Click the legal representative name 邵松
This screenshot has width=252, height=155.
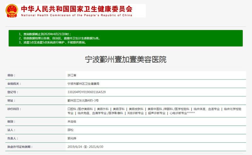pyautogui.click(x=71, y=130)
